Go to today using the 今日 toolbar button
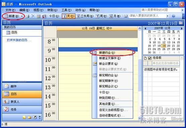This screenshot has width=186, height=128. [54, 16]
